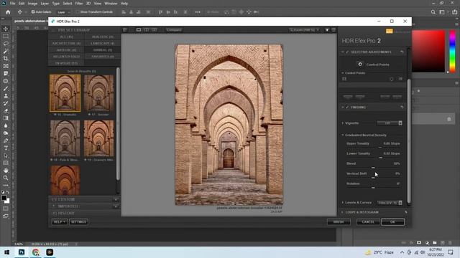Open the Auto-Select Layer dropdown
This screenshot has width=460, height=258.
pos(64,12)
